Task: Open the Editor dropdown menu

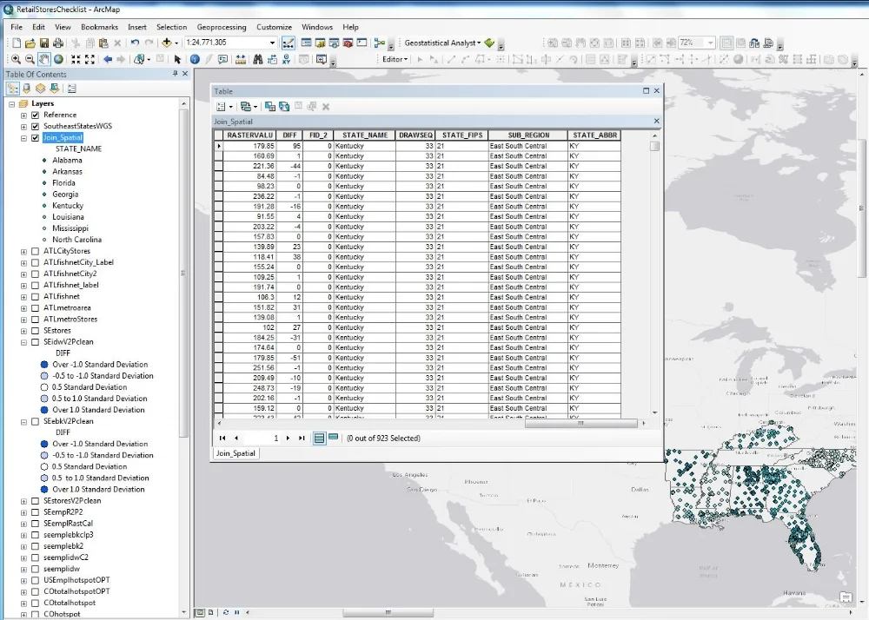Action: (395, 59)
